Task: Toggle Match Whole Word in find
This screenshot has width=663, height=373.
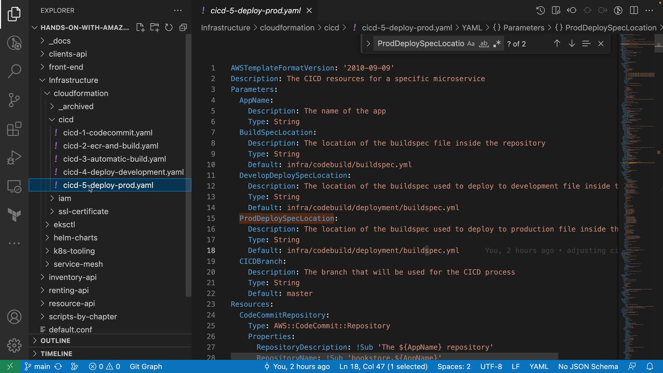Action: (484, 44)
